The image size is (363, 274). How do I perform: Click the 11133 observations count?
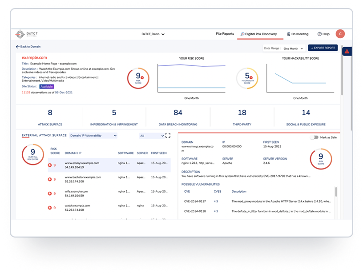tap(26, 93)
